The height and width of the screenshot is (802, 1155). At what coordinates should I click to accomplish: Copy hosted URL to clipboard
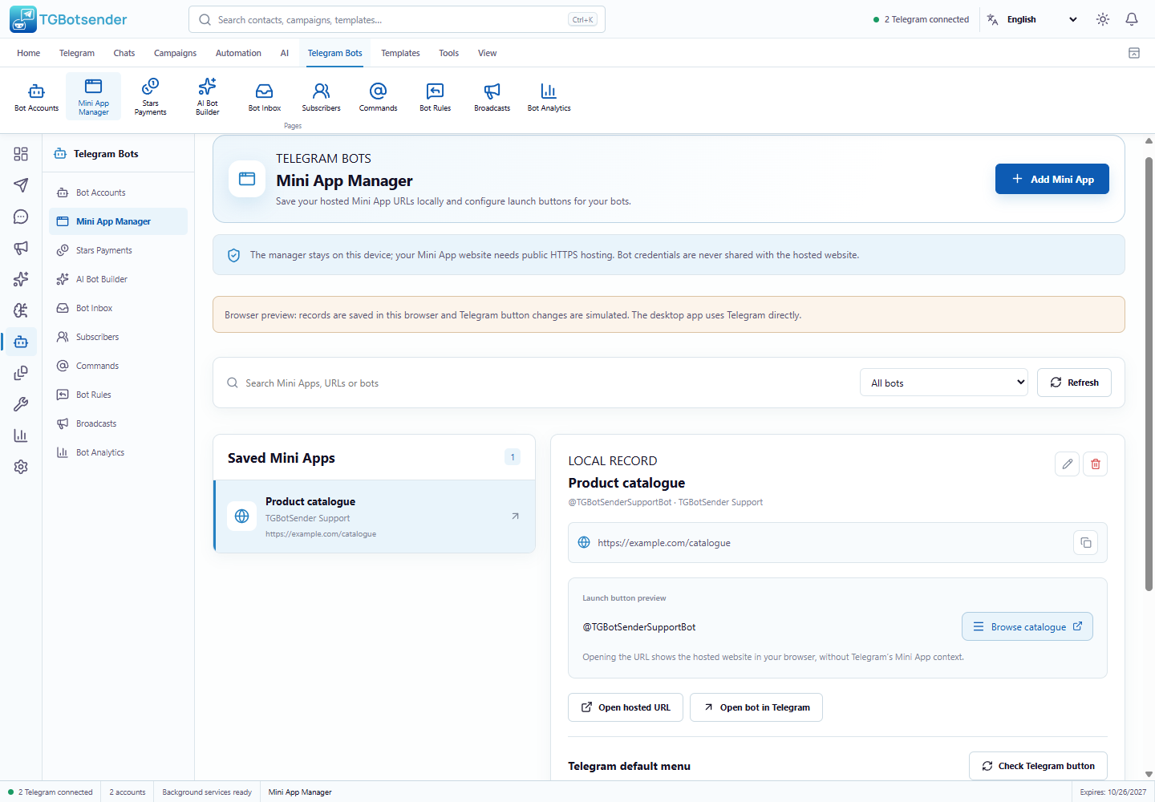coord(1085,543)
